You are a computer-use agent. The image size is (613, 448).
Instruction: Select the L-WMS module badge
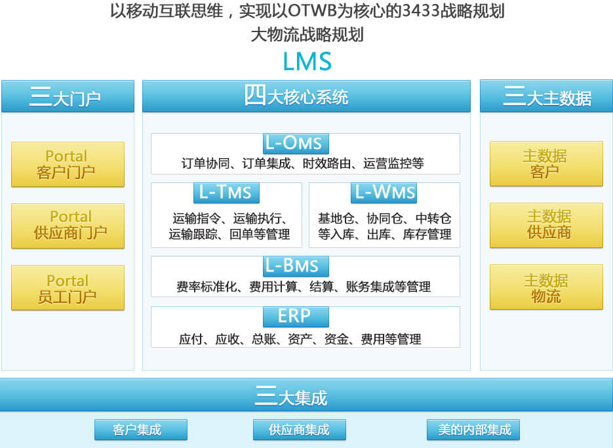tap(384, 192)
